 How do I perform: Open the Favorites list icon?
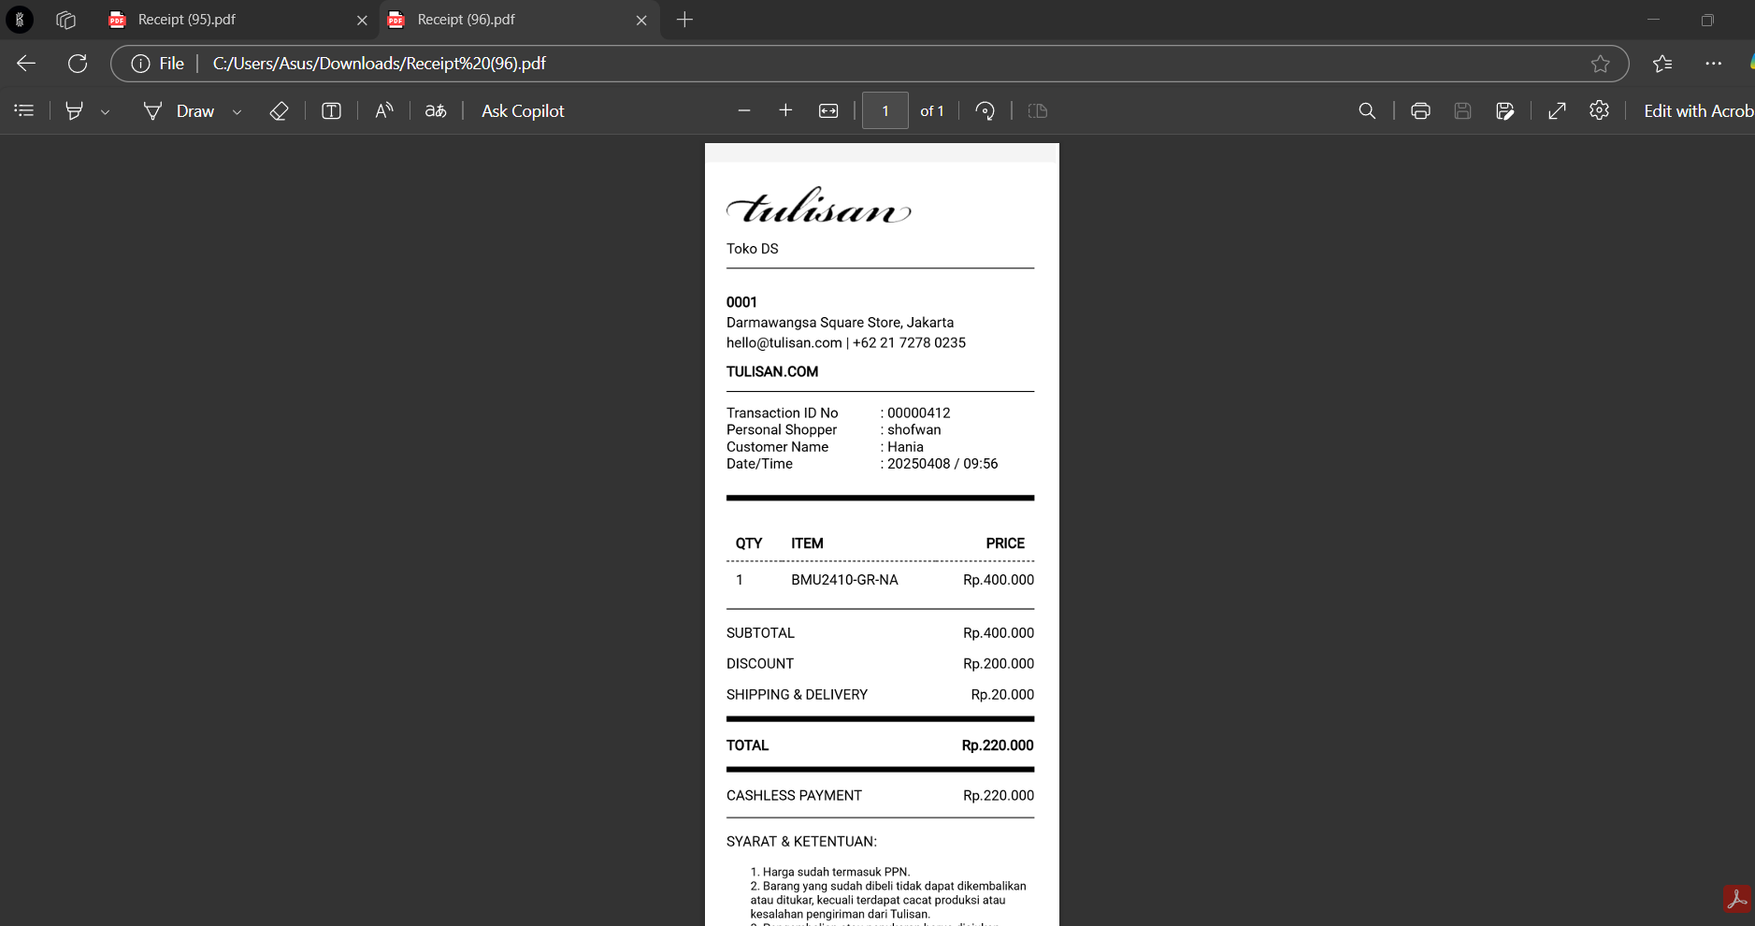tap(1662, 64)
